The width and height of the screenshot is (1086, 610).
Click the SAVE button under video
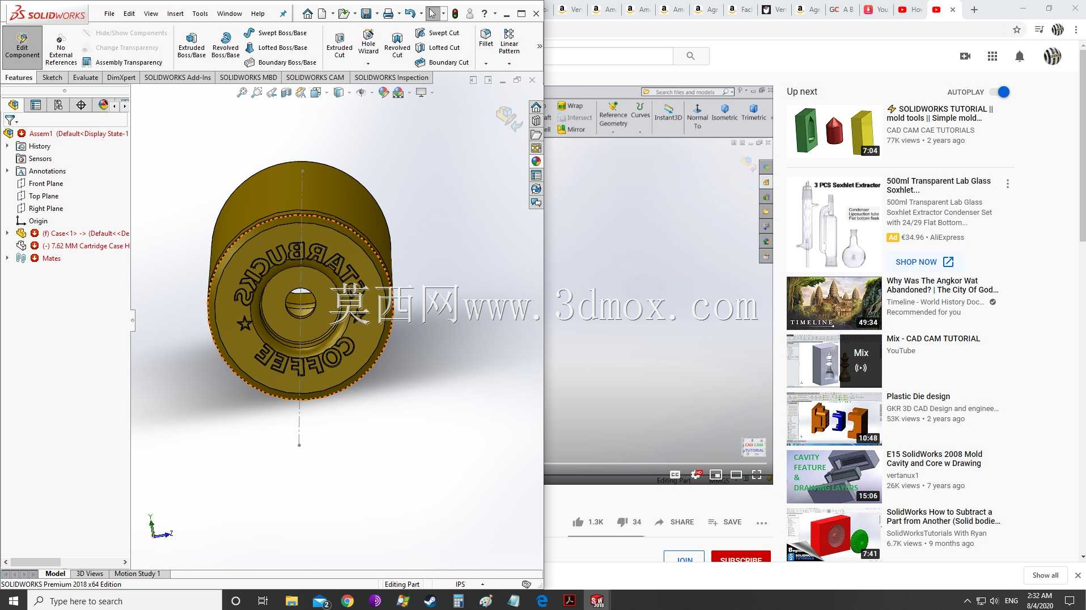[x=725, y=522]
